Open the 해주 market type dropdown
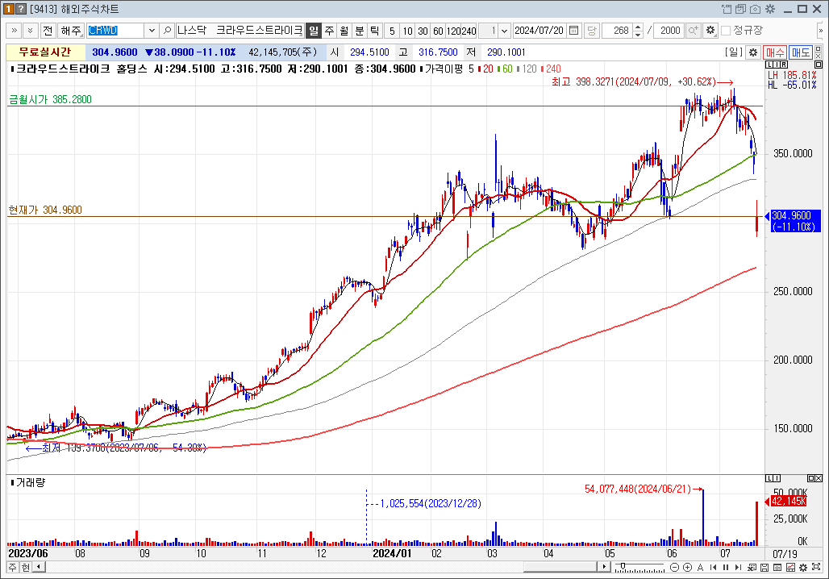The height and width of the screenshot is (579, 829). (71, 31)
